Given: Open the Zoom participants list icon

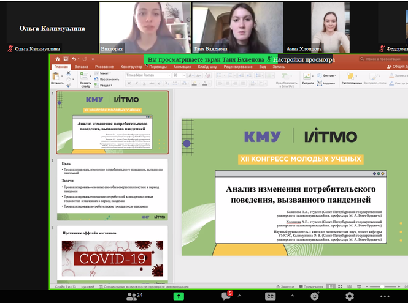Looking at the screenshot, I should pos(131,296).
